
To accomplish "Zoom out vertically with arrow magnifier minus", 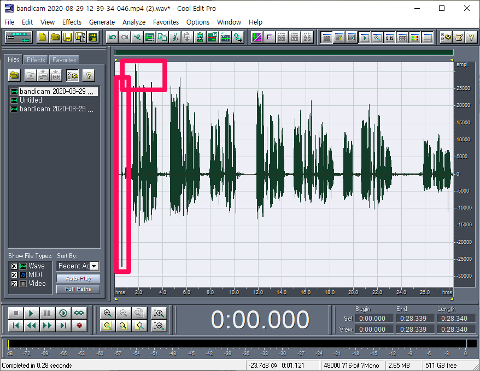I will click(159, 326).
